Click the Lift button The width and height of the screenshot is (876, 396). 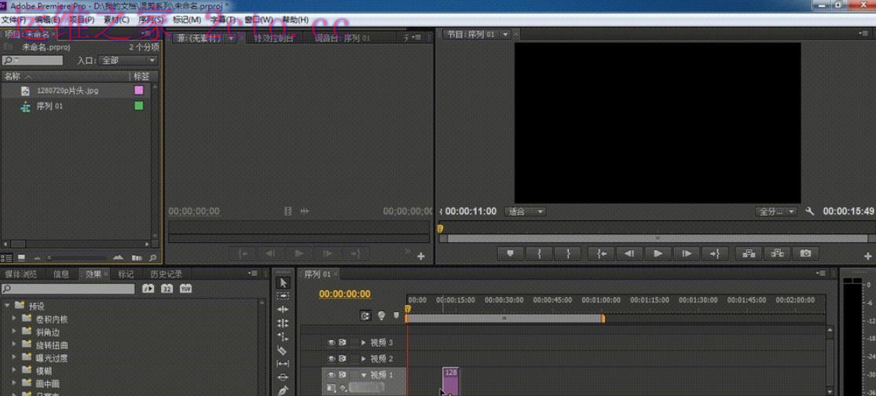(x=749, y=254)
